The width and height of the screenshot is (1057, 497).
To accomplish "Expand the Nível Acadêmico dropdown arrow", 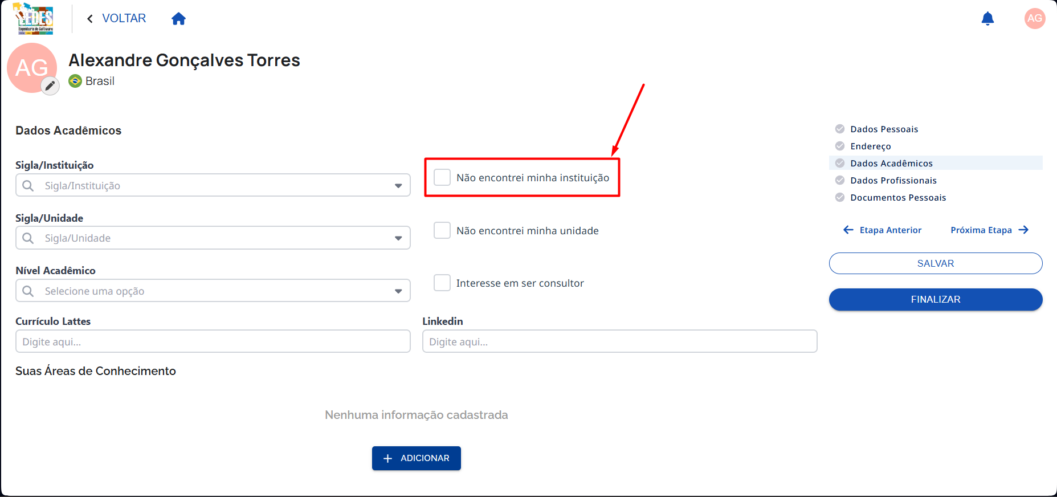I will (398, 291).
